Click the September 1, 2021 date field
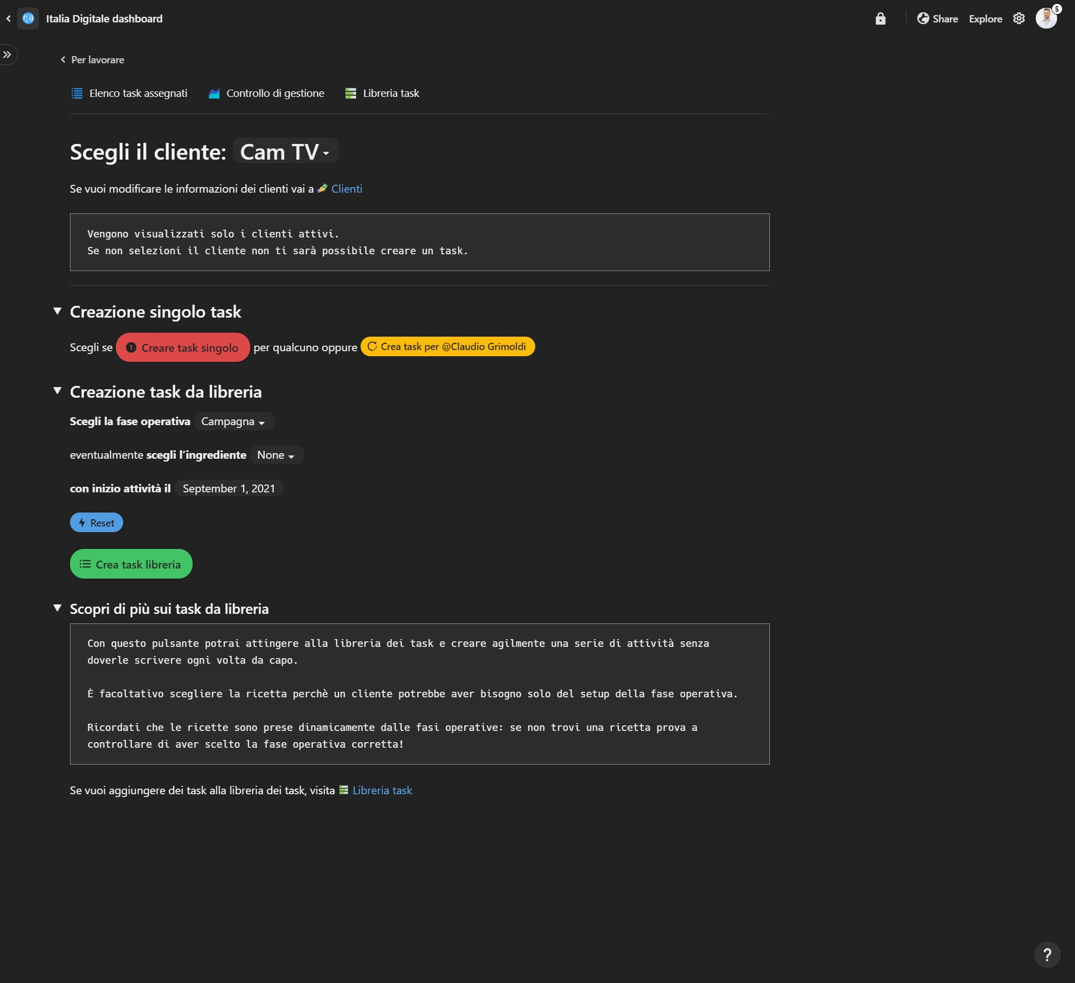 coord(228,488)
